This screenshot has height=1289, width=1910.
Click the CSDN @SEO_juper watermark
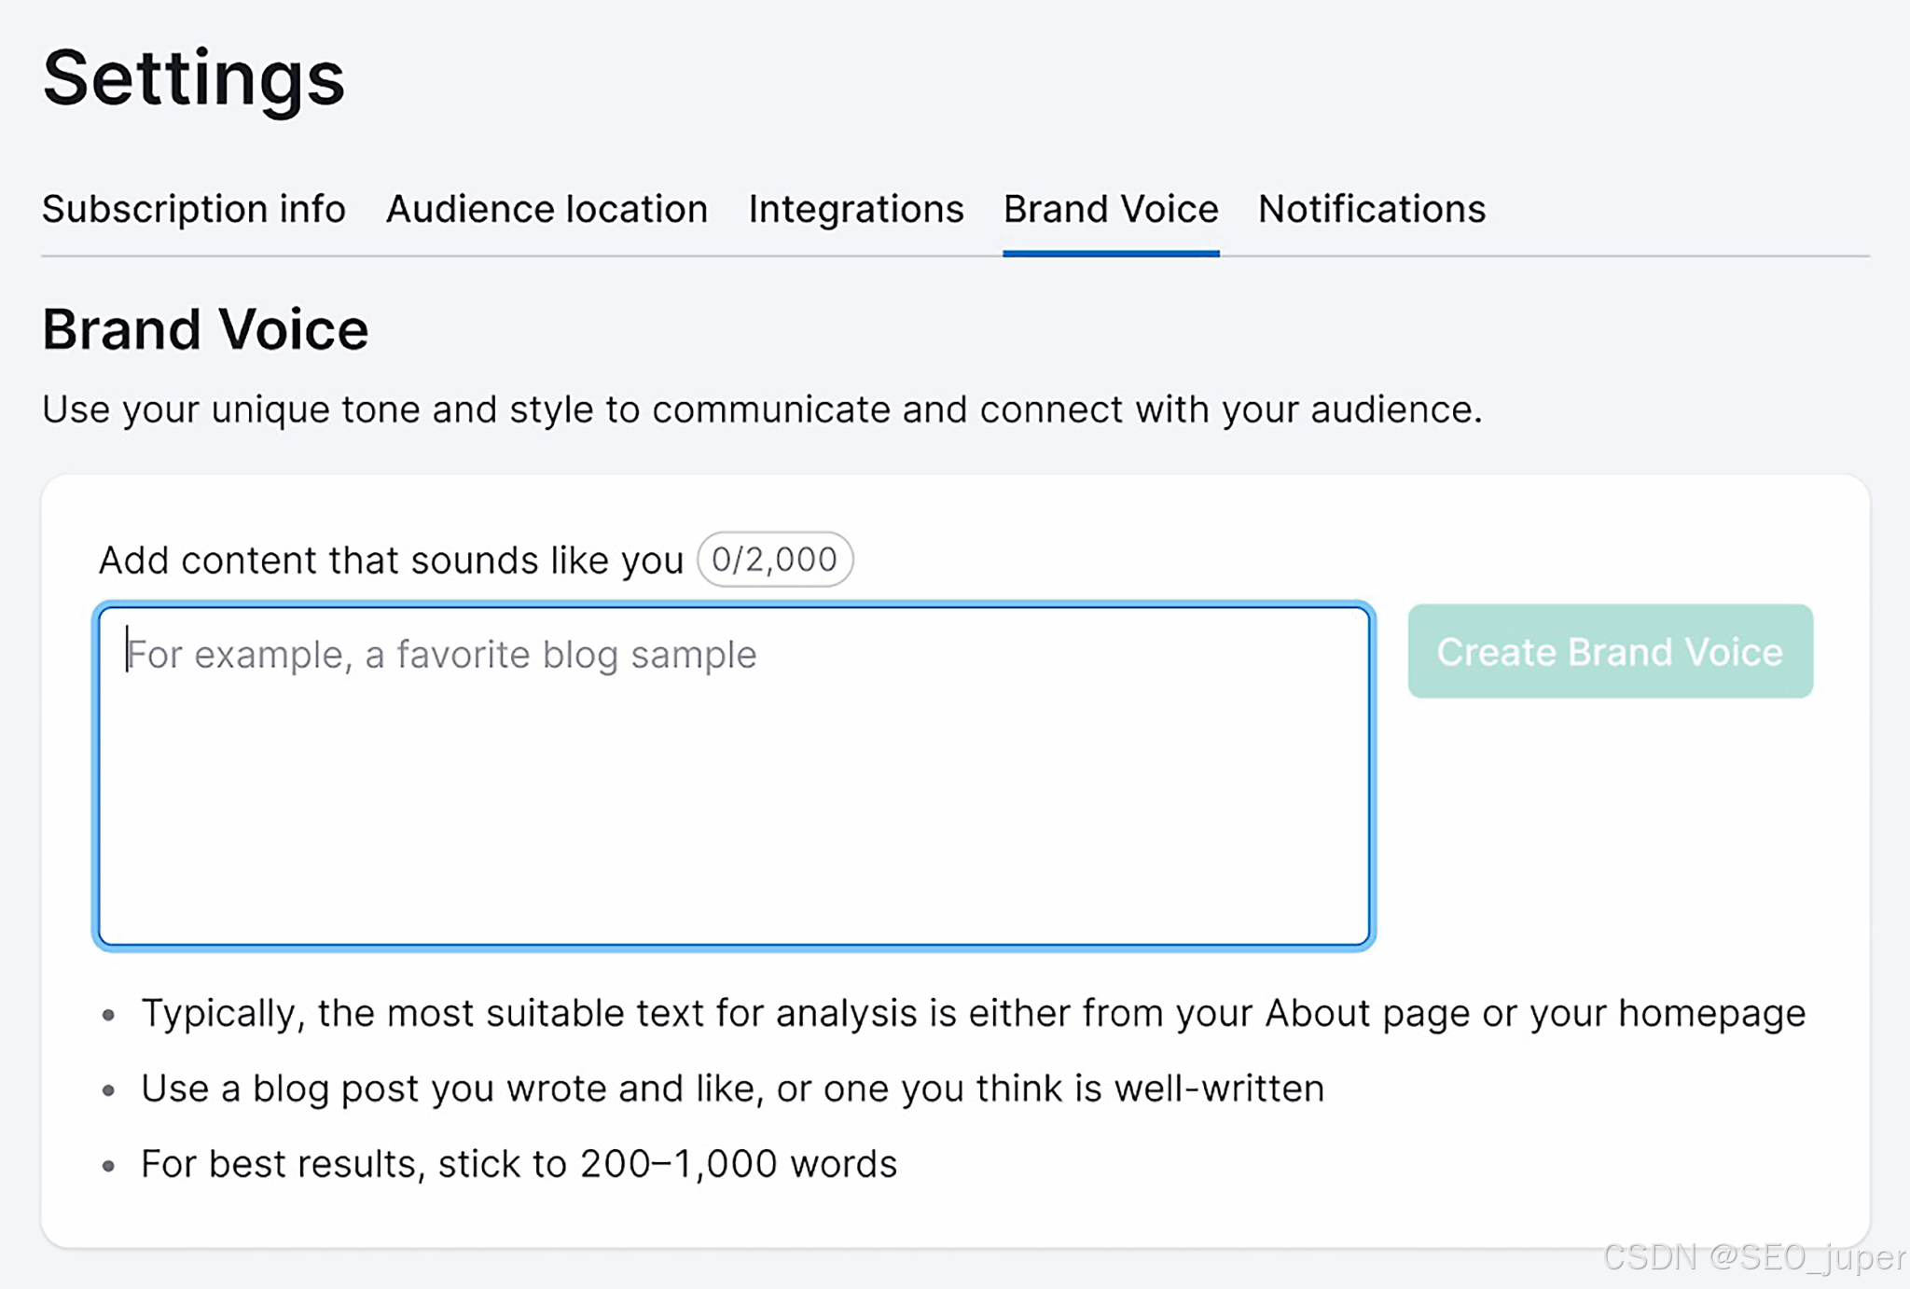1753,1257
